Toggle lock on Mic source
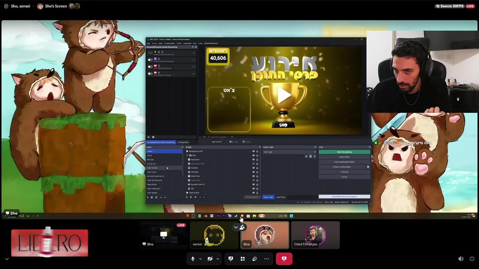 click(x=257, y=188)
